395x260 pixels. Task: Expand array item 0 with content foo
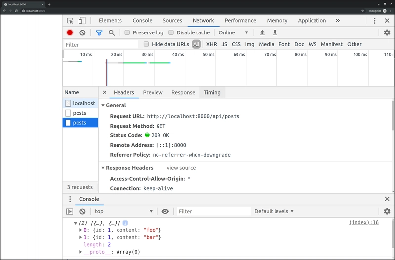[80, 230]
